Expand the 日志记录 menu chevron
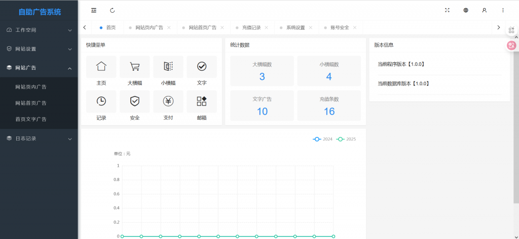Image resolution: width=519 pixels, height=239 pixels. click(x=70, y=139)
